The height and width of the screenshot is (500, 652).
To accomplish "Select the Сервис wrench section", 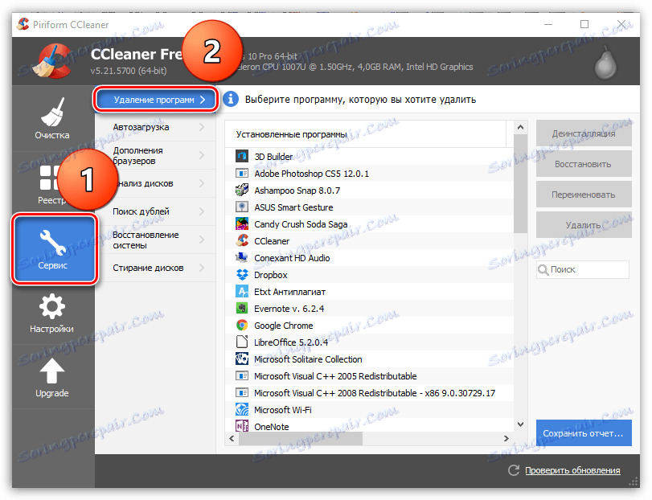I will tap(53, 248).
